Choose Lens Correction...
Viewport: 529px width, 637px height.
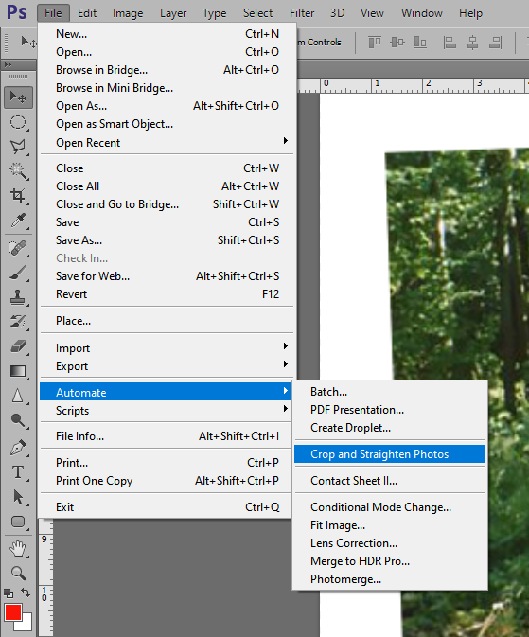coord(390,543)
